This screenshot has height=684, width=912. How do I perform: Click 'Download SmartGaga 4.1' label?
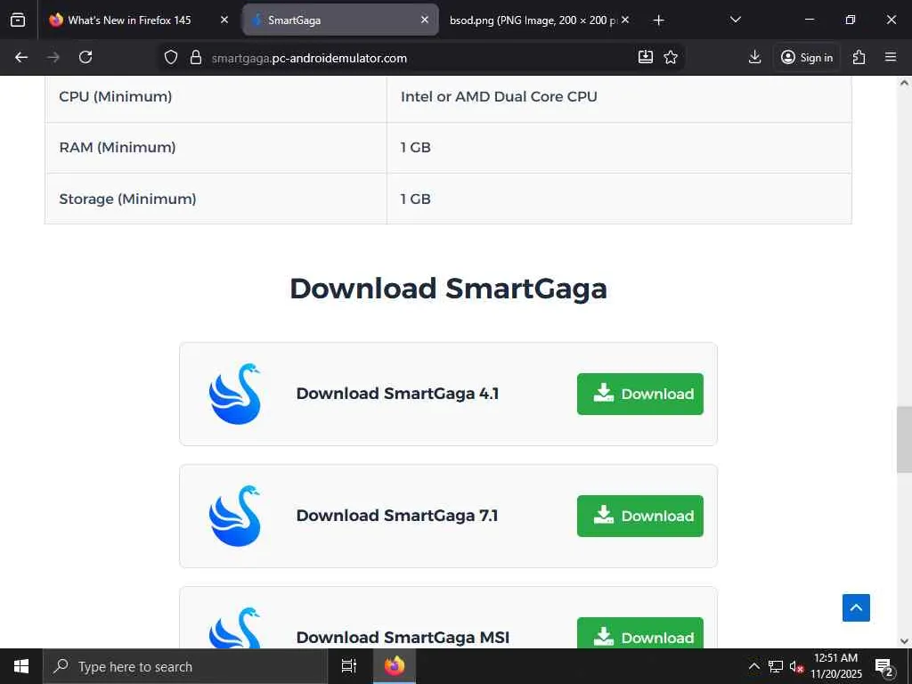point(397,394)
